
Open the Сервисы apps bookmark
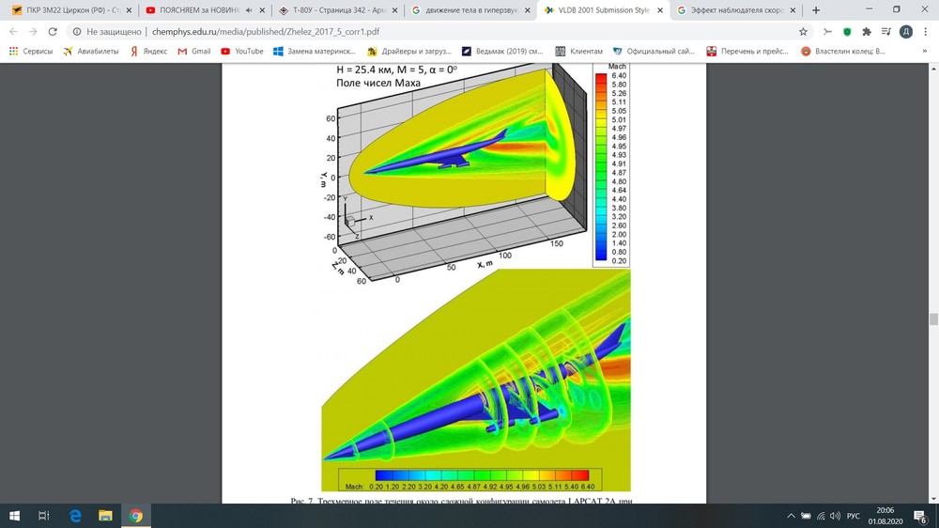31,52
